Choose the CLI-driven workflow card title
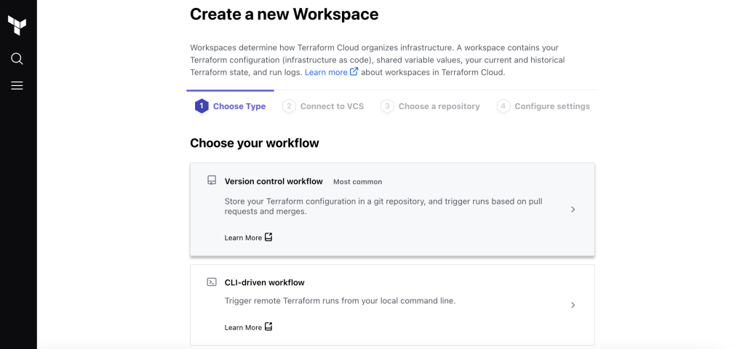Screen dimensions: 745x349 tap(265, 282)
